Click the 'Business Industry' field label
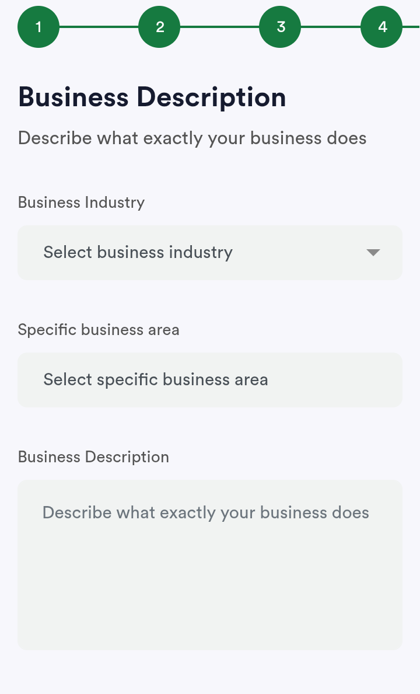This screenshot has width=420, height=694. click(x=81, y=203)
